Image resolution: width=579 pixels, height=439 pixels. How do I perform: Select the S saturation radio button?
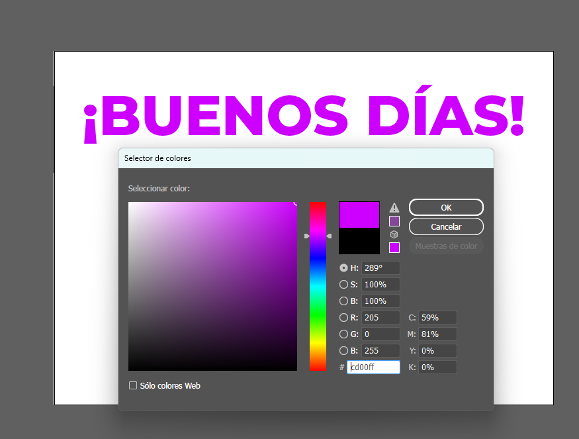[343, 285]
